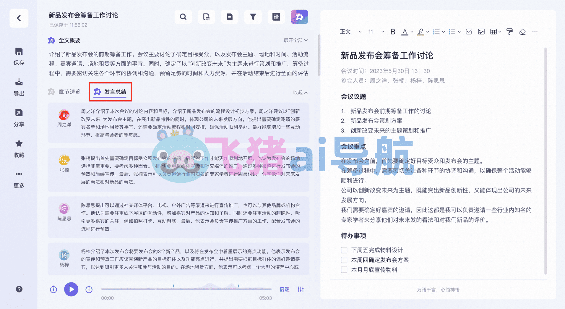Select the 发言总结 tab
565x309 pixels.
tap(110, 92)
